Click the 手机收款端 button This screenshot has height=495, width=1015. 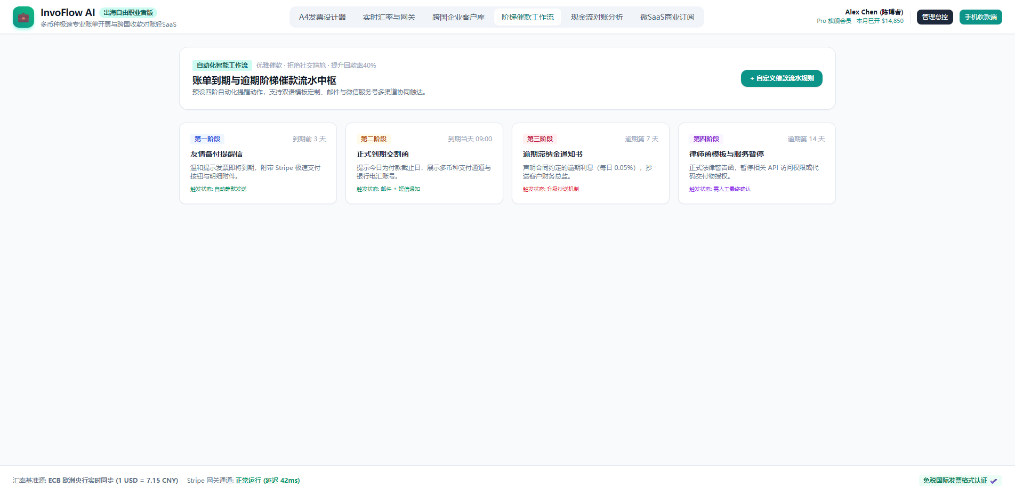(x=981, y=17)
